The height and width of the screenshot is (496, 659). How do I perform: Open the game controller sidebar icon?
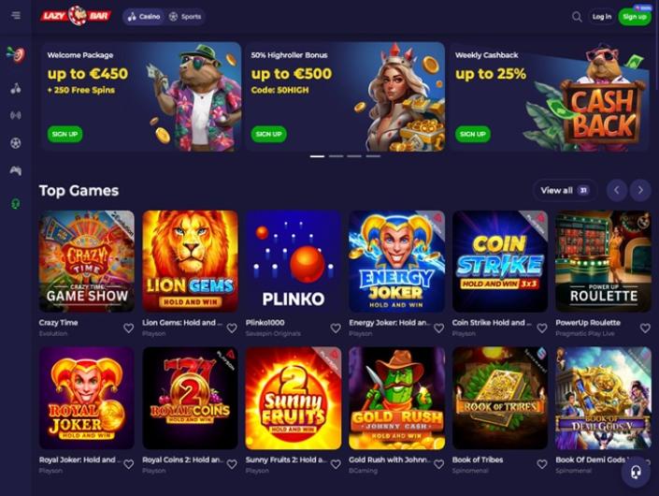point(16,170)
